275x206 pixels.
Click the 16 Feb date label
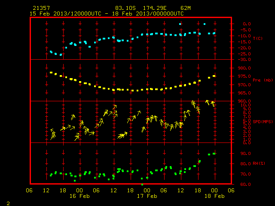[79, 196]
